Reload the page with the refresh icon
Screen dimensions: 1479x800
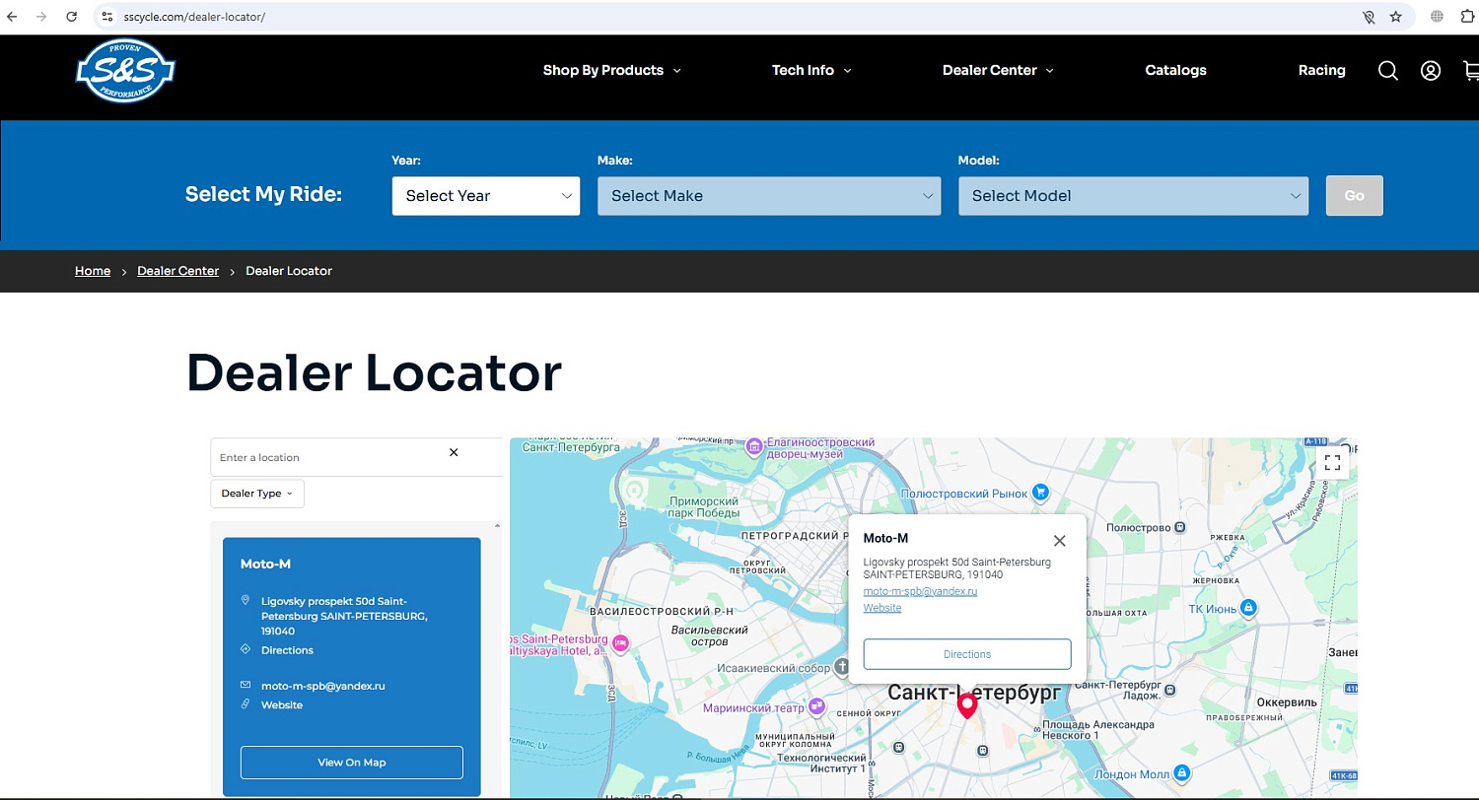click(x=72, y=17)
